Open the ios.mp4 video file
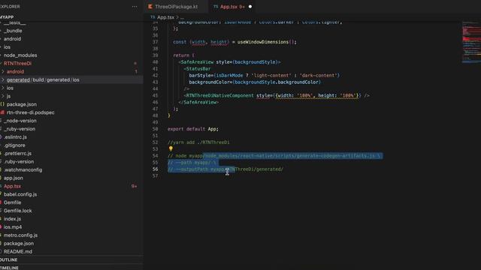The height and width of the screenshot is (270, 481). pos(13,226)
